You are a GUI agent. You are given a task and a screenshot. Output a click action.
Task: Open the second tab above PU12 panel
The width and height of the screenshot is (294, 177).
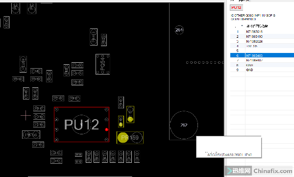(x=245, y=1)
